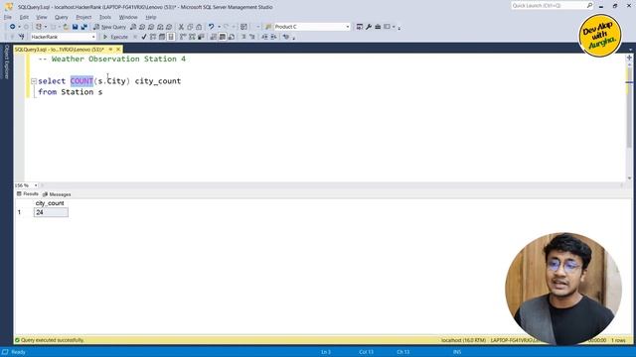Viewport: 636px width, 357px height.
Task: Click the Database Engine Query icon
Action: coord(133,27)
